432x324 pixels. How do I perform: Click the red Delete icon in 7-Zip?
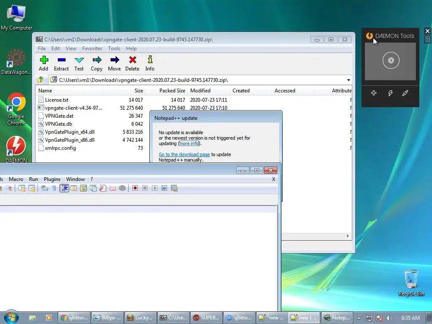tap(132, 63)
